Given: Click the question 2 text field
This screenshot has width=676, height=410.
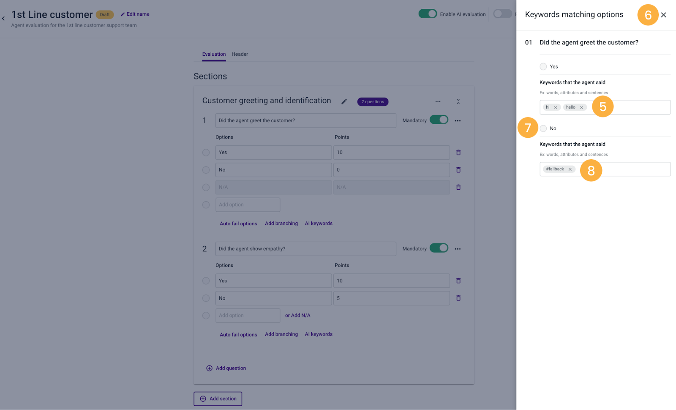Looking at the screenshot, I should point(306,249).
